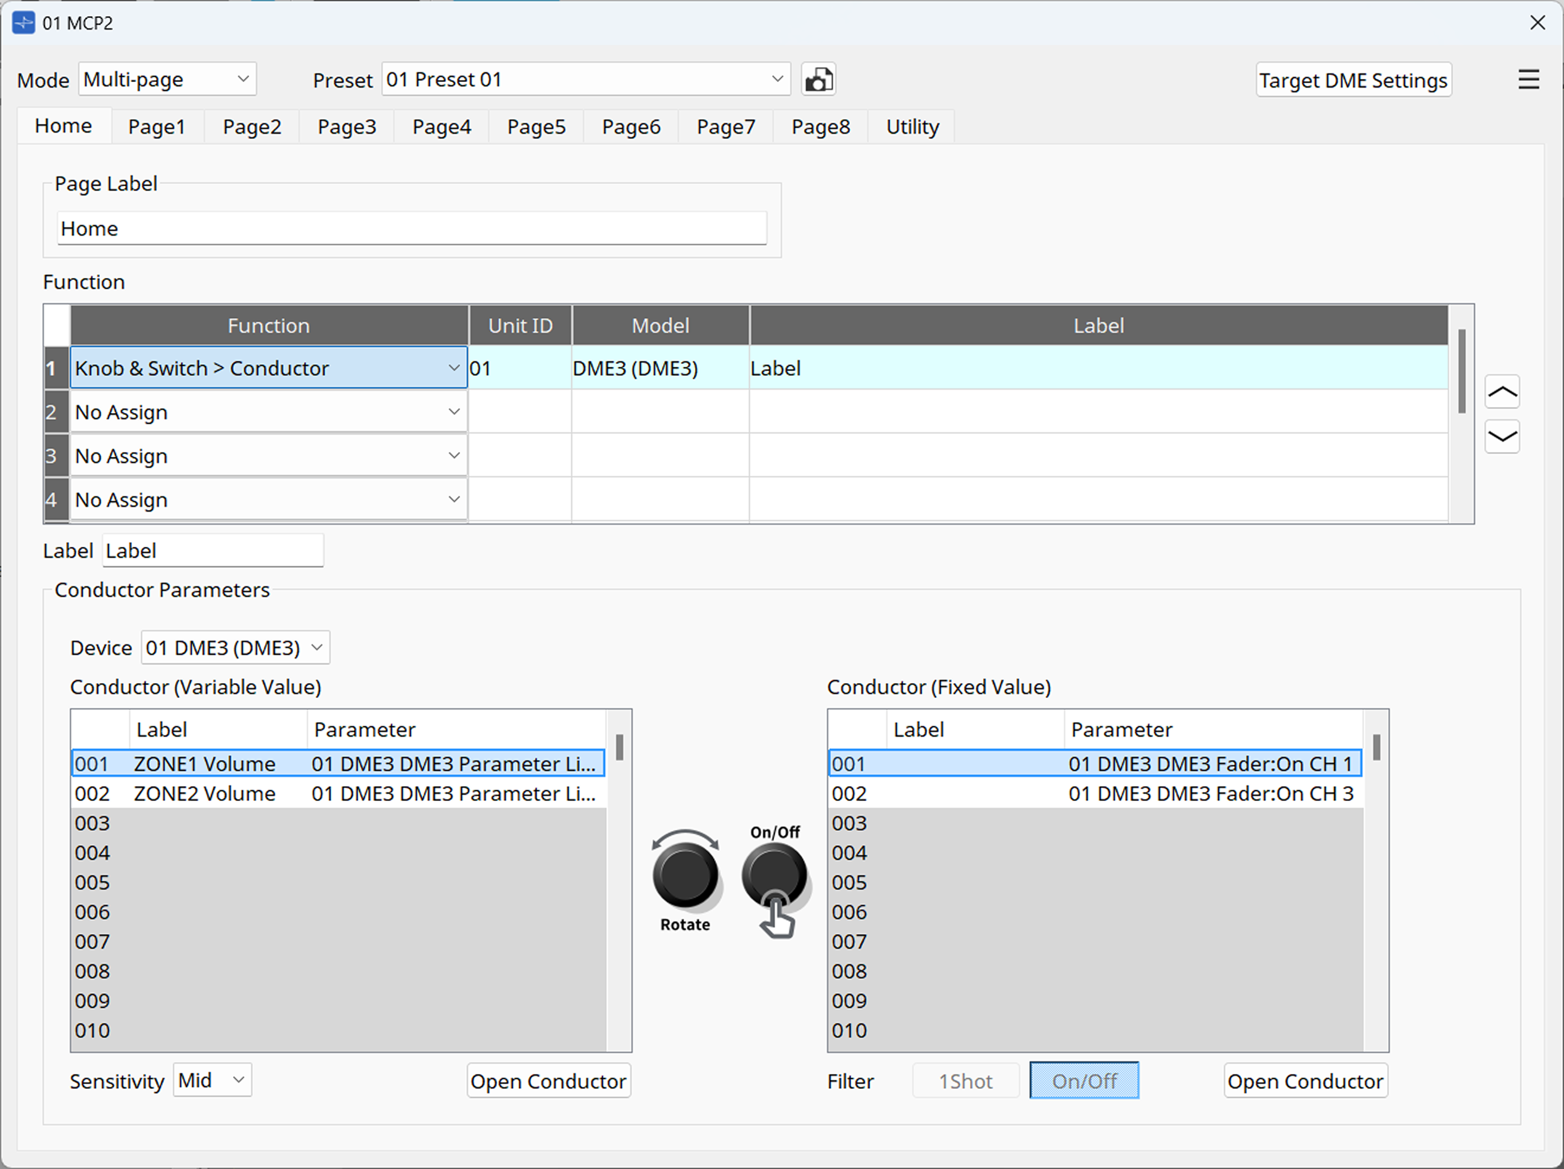Image resolution: width=1564 pixels, height=1169 pixels.
Task: Open the hamburger menu icon
Action: pyautogui.click(x=1528, y=79)
